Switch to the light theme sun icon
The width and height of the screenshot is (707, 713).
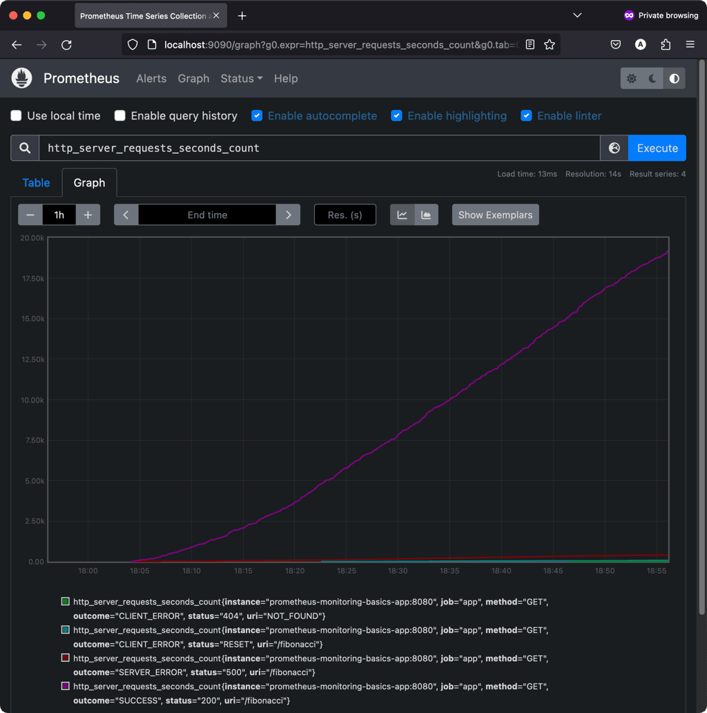[631, 78]
